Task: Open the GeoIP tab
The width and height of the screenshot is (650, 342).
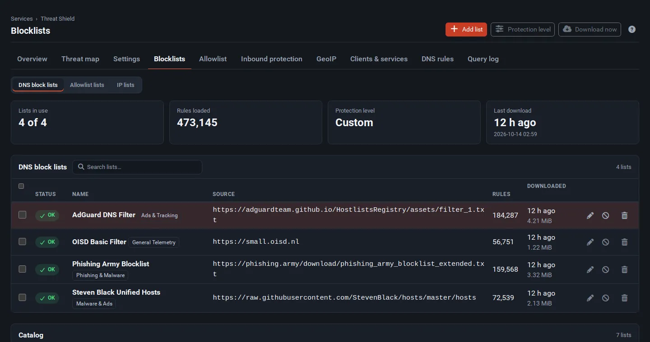Action: (326, 59)
